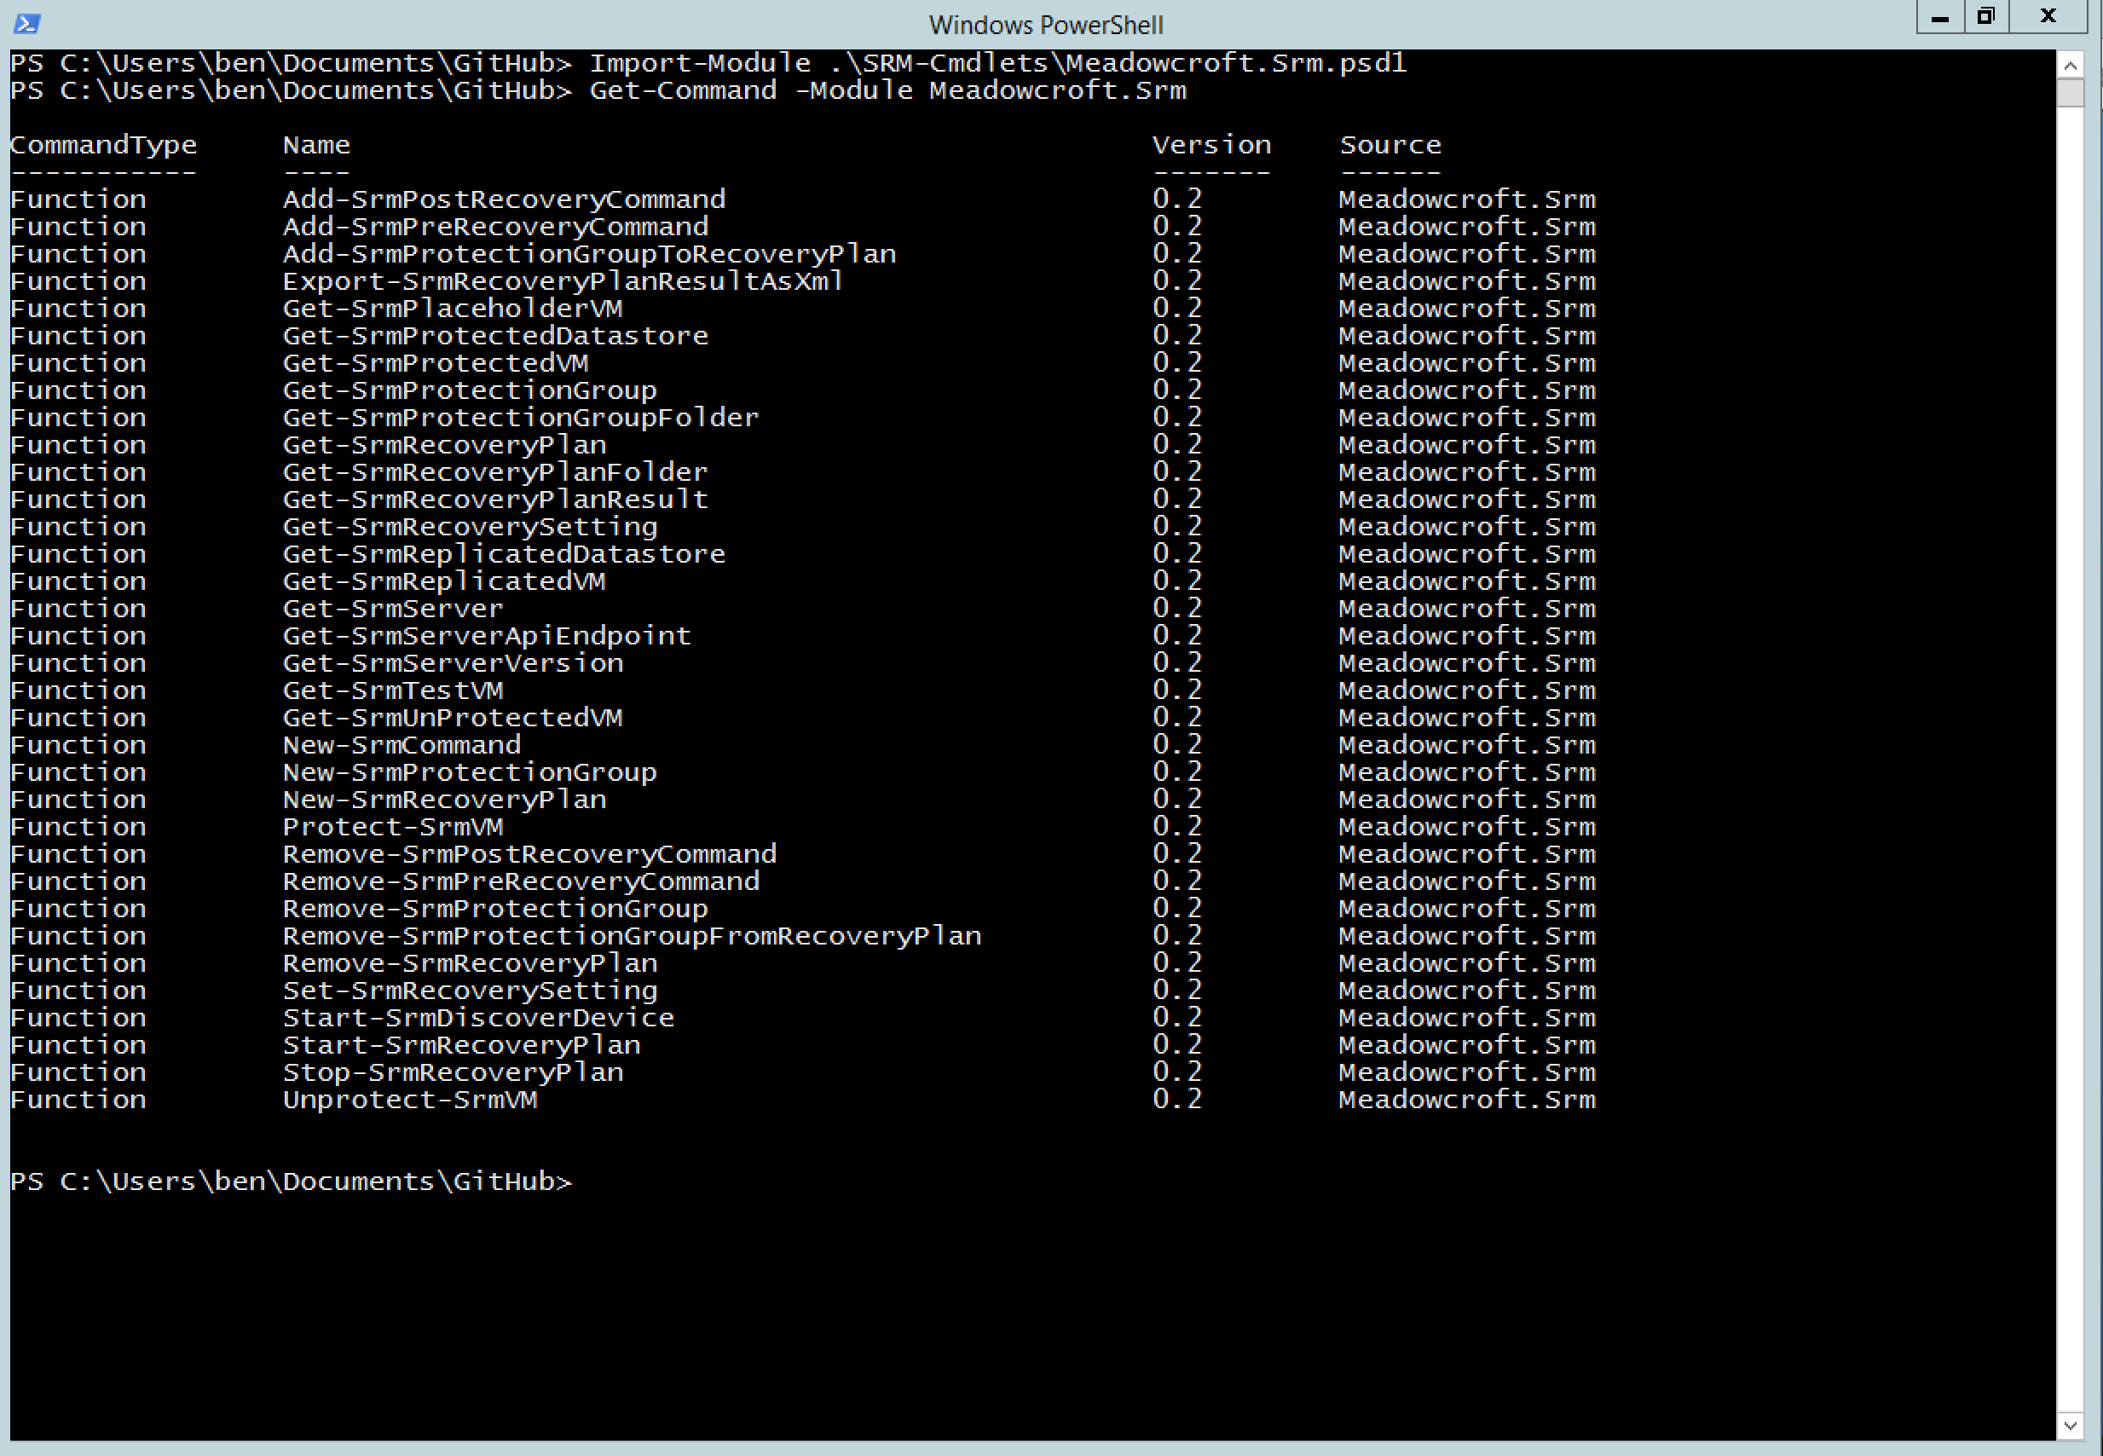Click the Import-Module command line
This screenshot has width=2103, height=1456.
(708, 64)
